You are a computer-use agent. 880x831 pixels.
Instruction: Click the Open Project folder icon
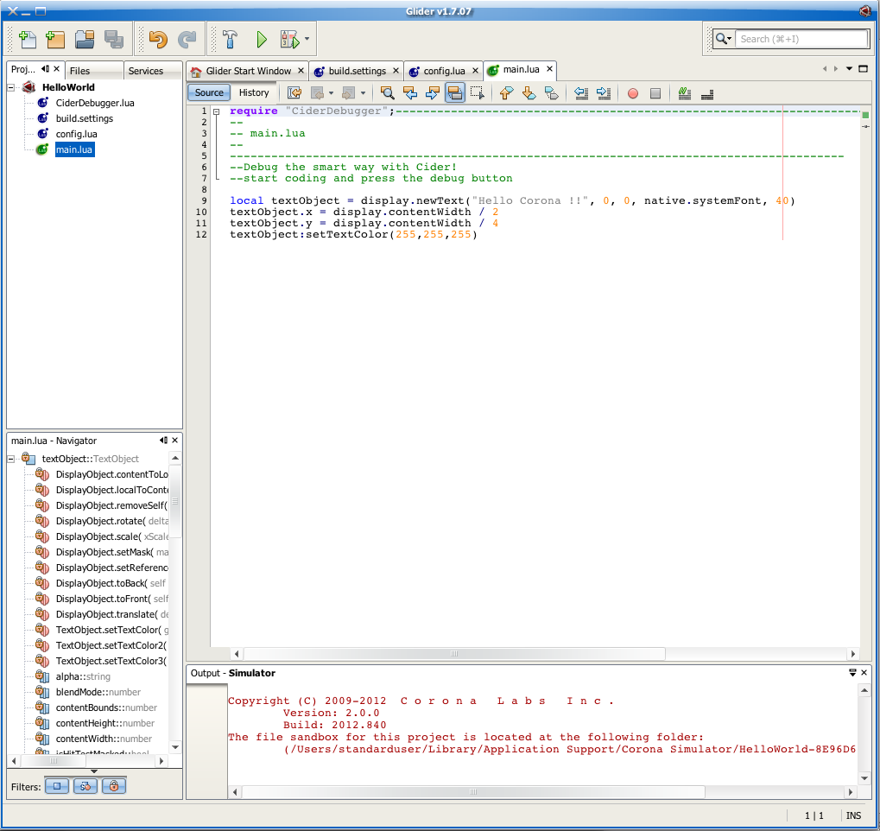point(85,39)
